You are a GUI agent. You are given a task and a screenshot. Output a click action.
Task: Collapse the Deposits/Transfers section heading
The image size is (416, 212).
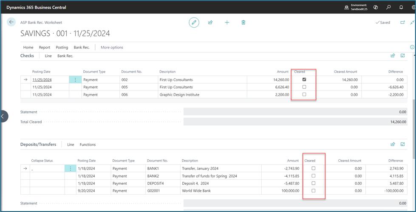pyautogui.click(x=38, y=144)
